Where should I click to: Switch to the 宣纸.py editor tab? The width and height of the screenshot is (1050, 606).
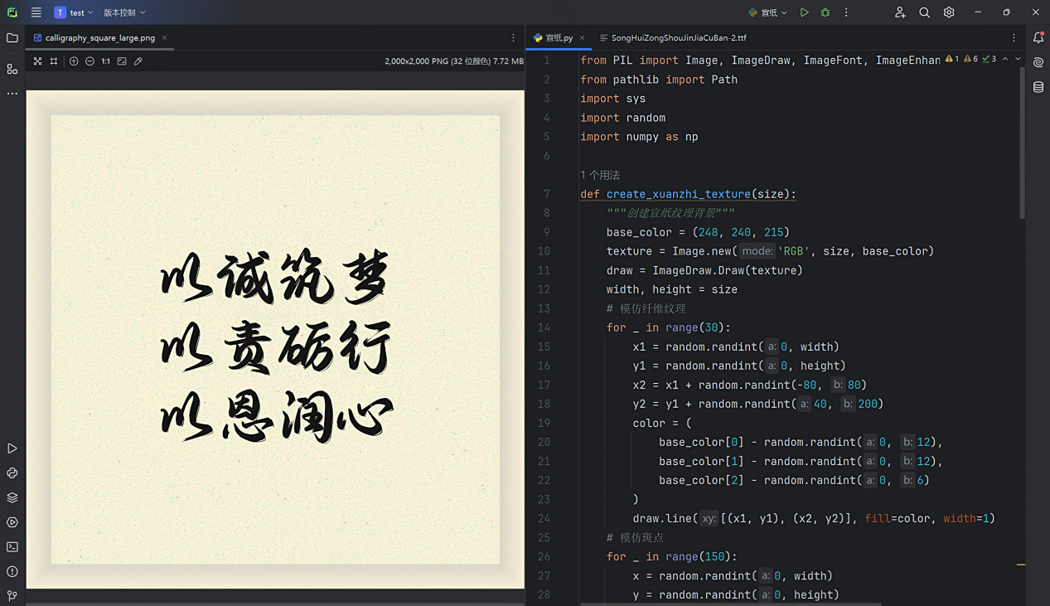(x=558, y=38)
